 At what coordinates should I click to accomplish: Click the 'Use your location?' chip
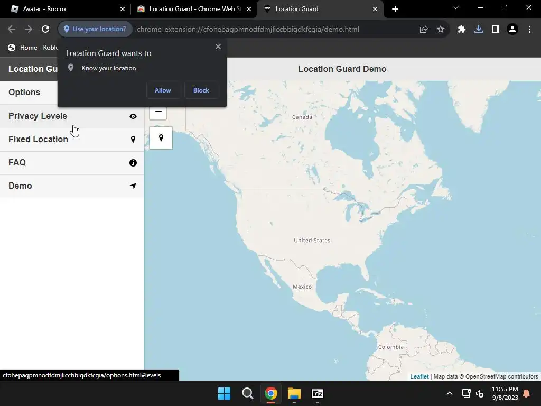click(x=95, y=29)
